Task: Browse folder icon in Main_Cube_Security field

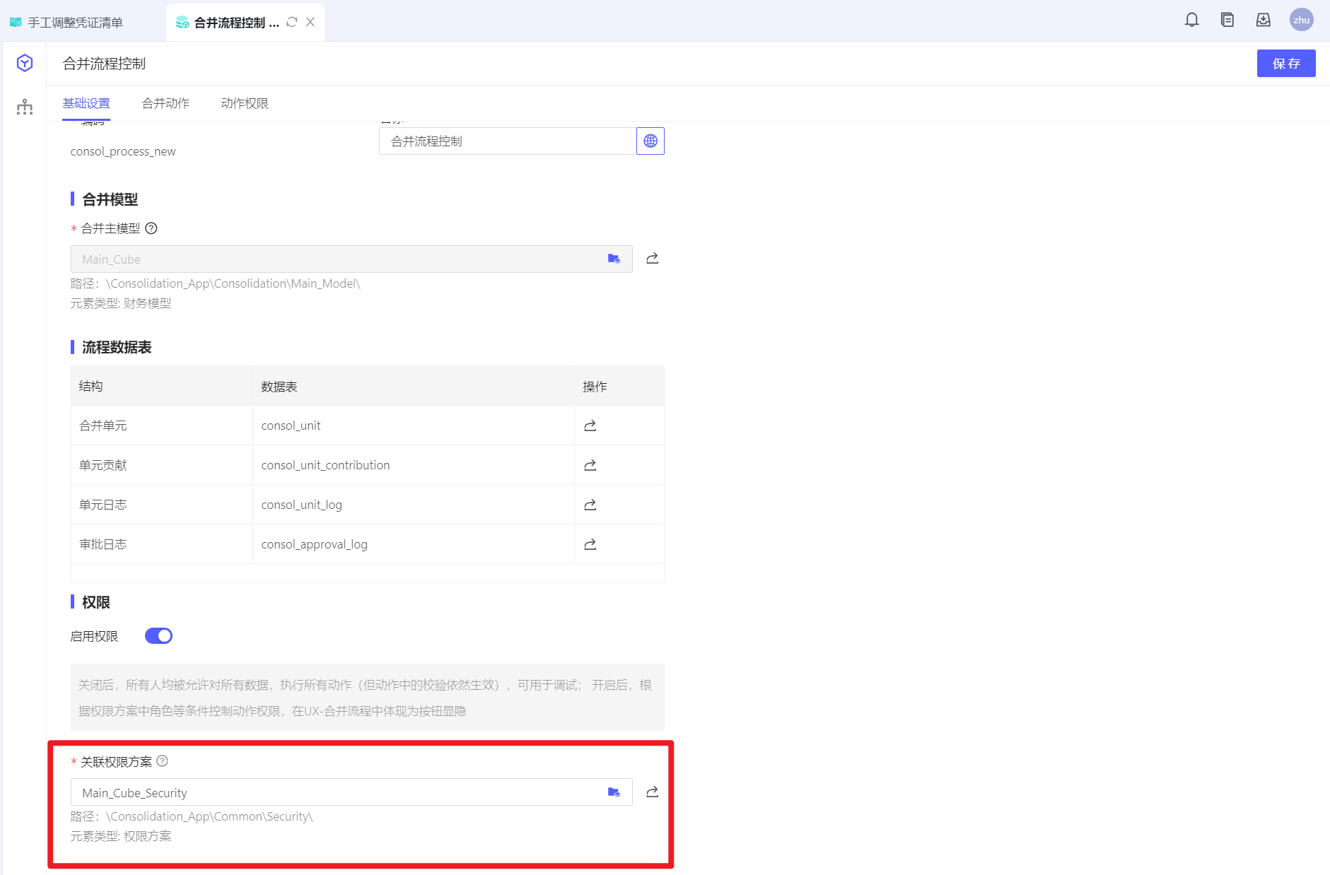Action: tap(614, 792)
